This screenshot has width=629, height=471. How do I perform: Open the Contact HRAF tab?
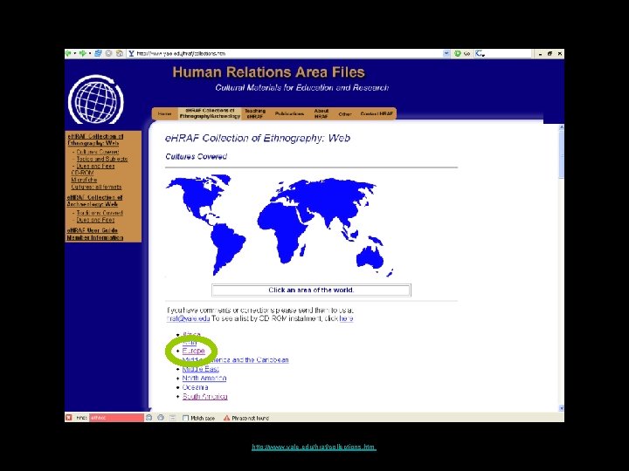(x=377, y=113)
